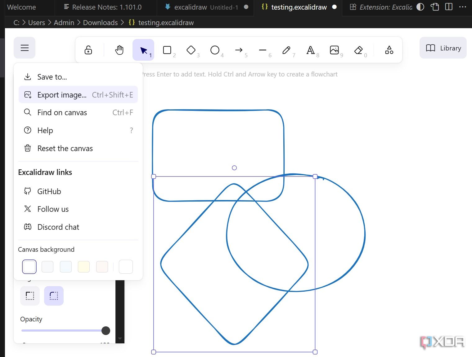
Task: Click the top-left selection resize handle
Action: click(154, 176)
